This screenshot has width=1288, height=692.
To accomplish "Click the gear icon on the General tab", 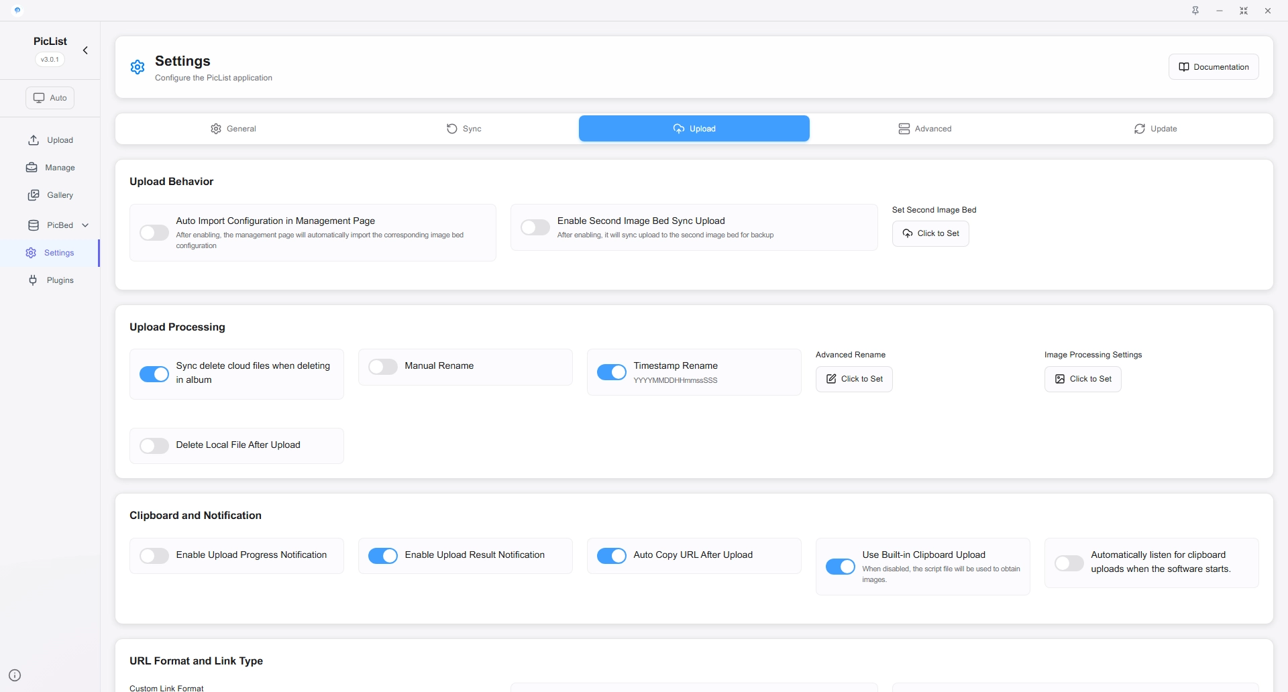I will point(216,129).
